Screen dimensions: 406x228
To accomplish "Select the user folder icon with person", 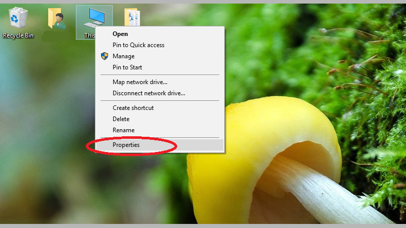I will pyautogui.click(x=57, y=19).
